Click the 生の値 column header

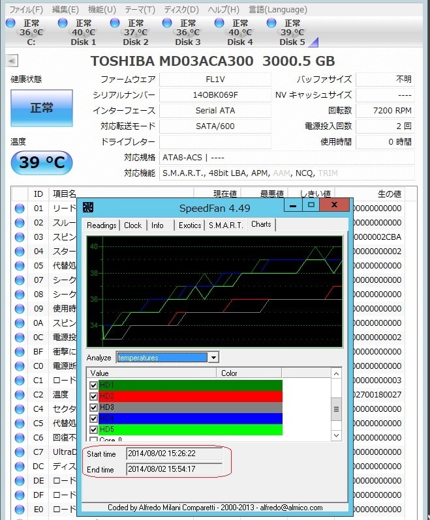(x=370, y=194)
